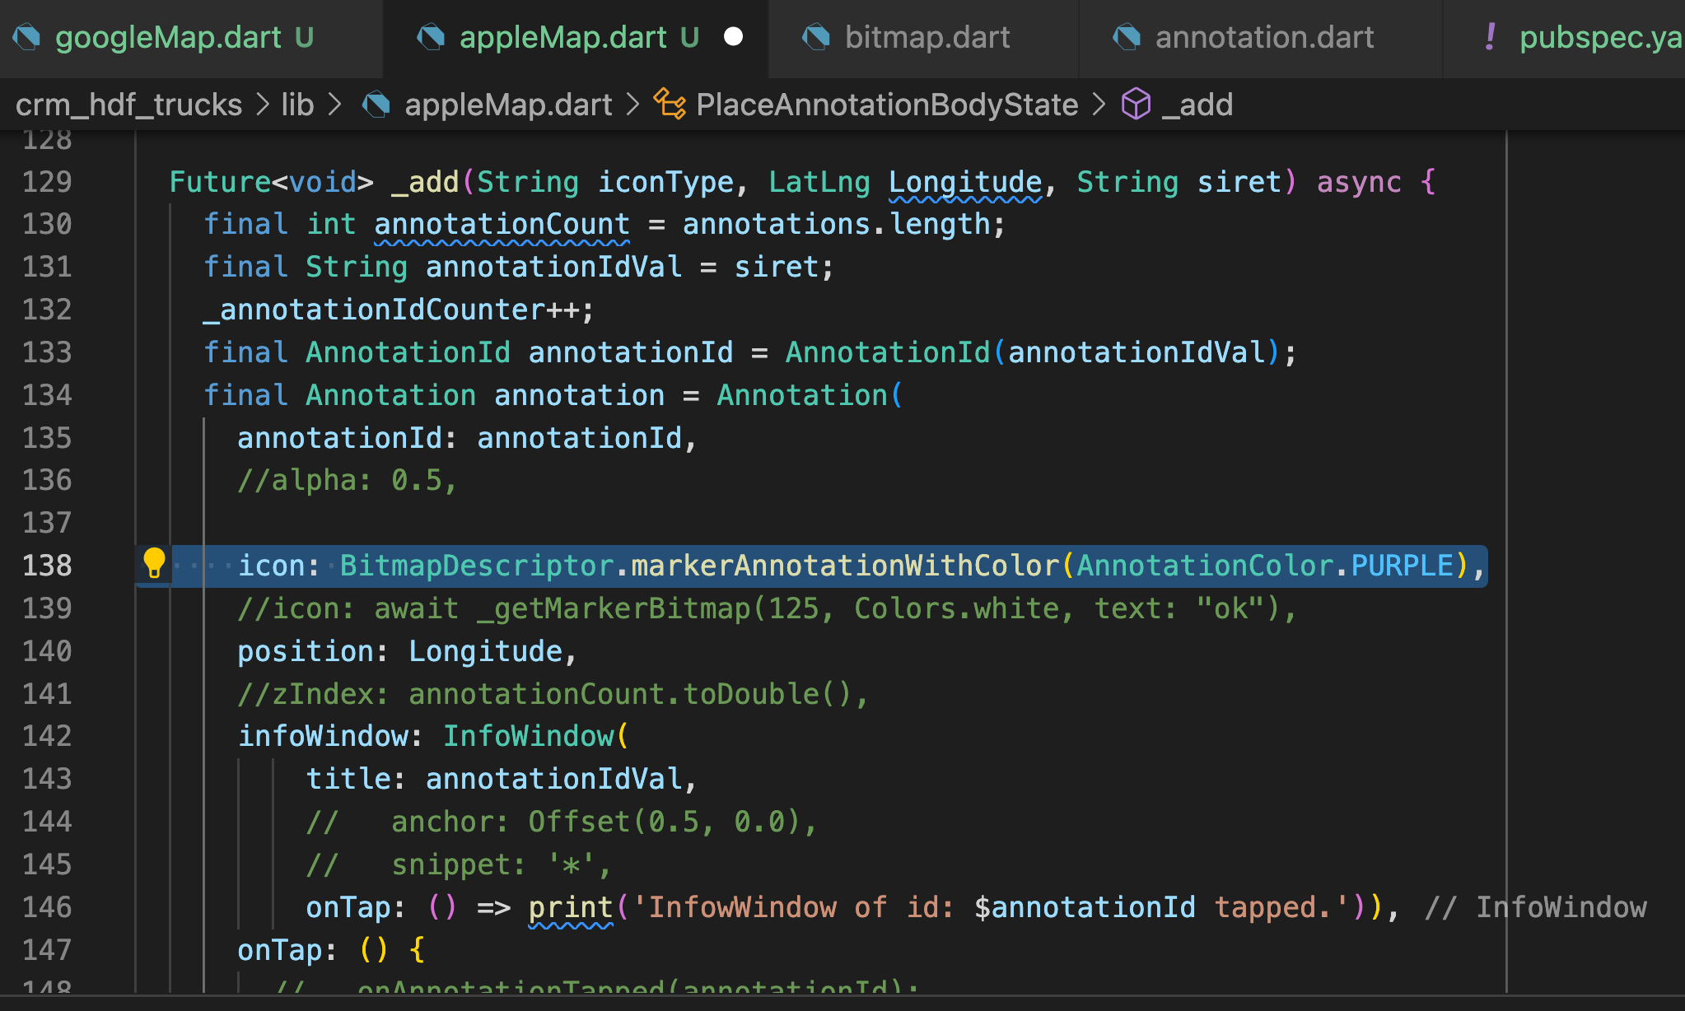Screen dimensions: 1685x1011
Task: Expand PlaceAnnotationBodyState breadcrumb dropdown
Action: pyautogui.click(x=886, y=105)
